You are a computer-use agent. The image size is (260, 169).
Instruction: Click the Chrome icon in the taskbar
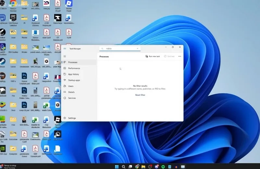137,167
